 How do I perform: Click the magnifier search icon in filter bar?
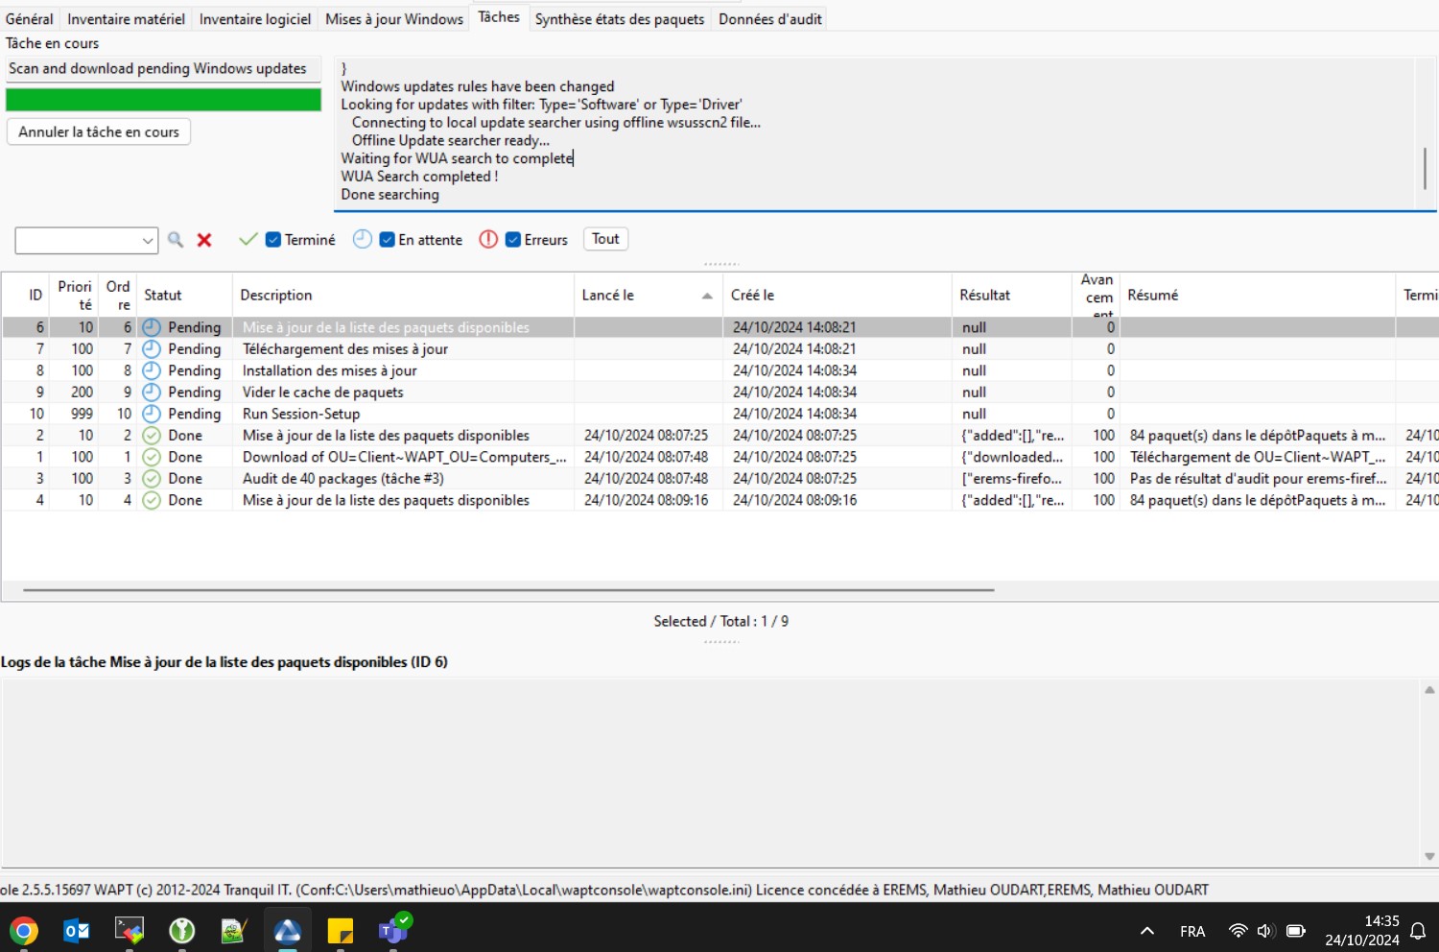click(176, 240)
